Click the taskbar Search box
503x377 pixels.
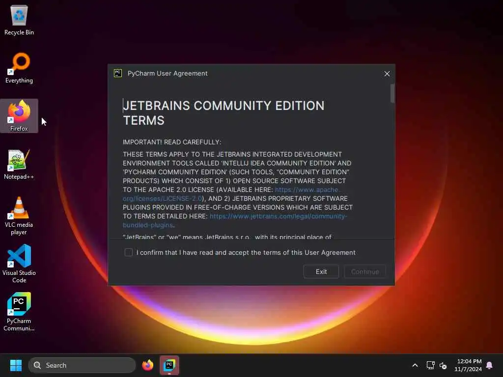click(x=82, y=365)
